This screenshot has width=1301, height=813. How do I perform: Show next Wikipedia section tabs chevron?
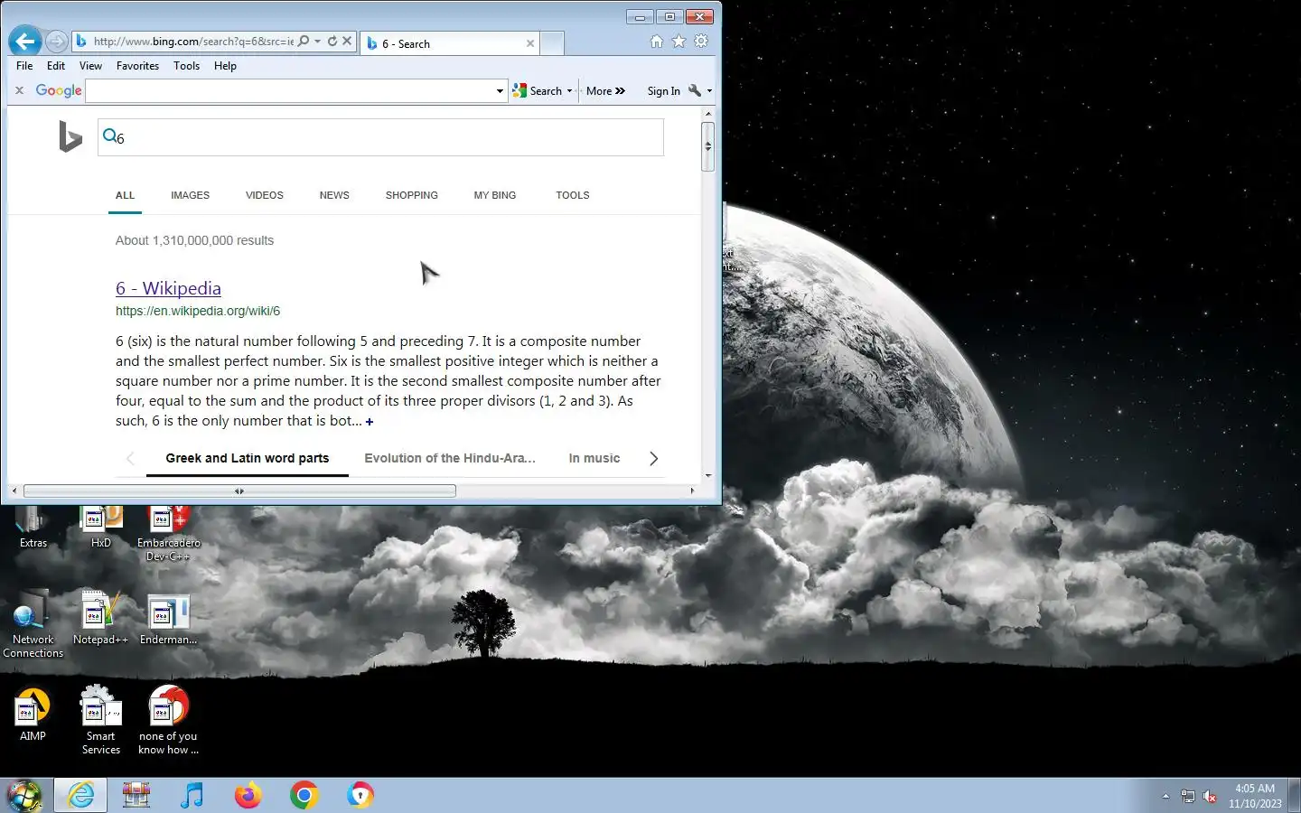[653, 459]
